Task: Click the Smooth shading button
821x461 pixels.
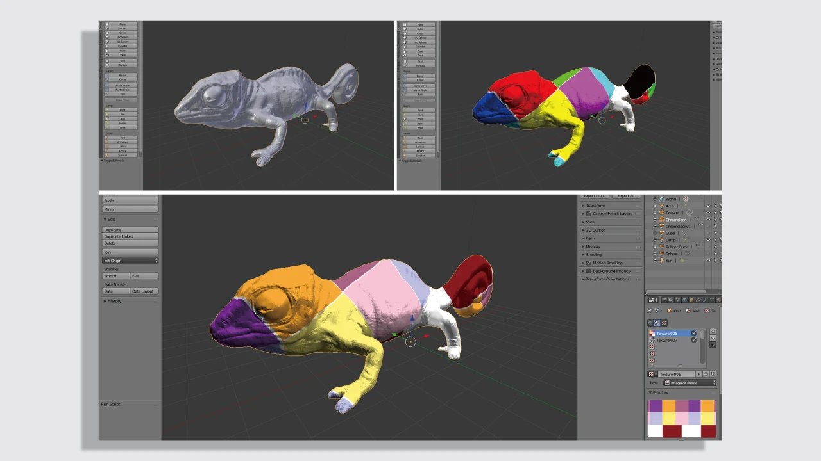Action: [x=115, y=276]
